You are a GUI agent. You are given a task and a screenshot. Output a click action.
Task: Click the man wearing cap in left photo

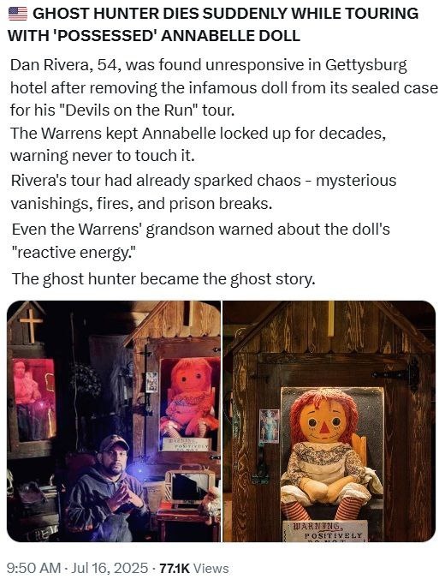coord(108,488)
